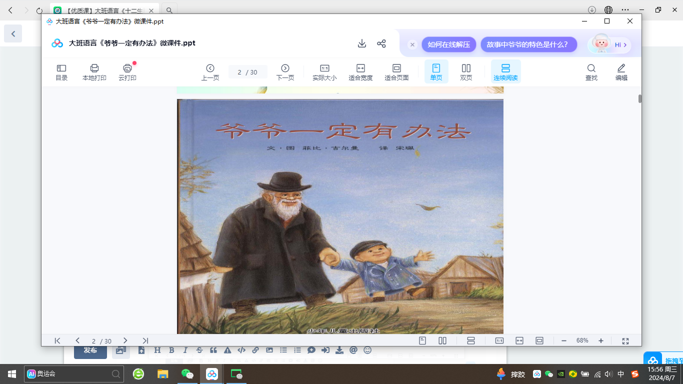Viewport: 683px width, 384px height.
Task: Go to next page in bottom bar
Action: pyautogui.click(x=125, y=340)
